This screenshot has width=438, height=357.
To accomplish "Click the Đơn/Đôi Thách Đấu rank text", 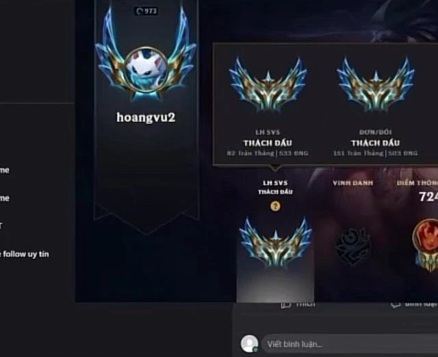I will tap(376, 143).
